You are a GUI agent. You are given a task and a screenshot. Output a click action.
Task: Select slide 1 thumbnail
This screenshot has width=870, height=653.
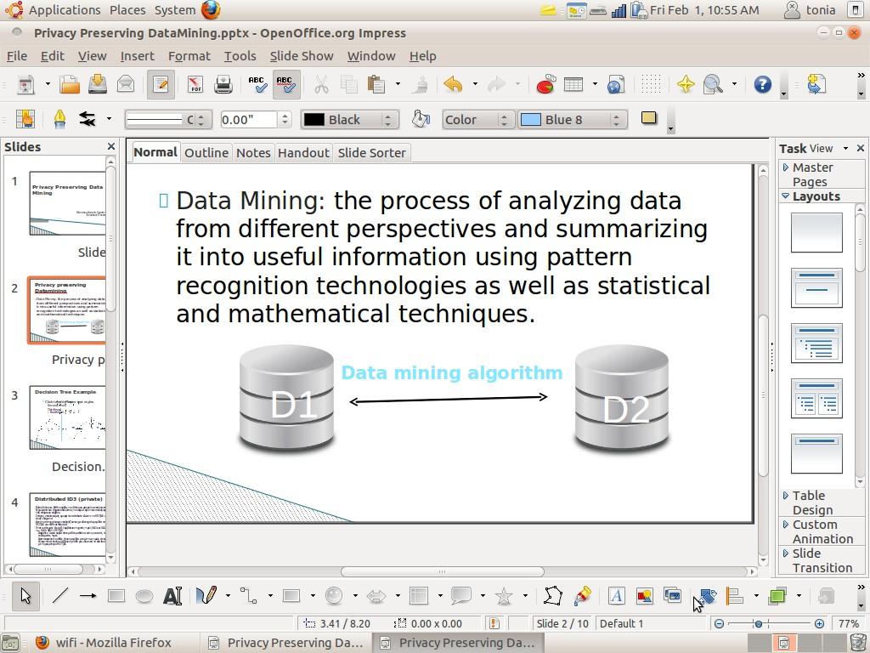pos(67,203)
